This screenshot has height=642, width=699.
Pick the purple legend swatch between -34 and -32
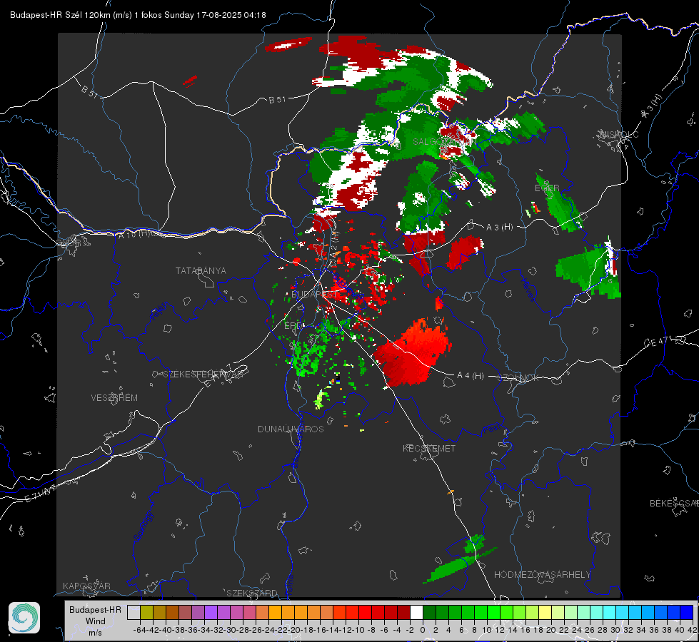click(211, 612)
